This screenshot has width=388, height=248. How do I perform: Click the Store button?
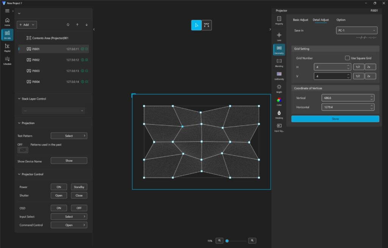coord(335,119)
